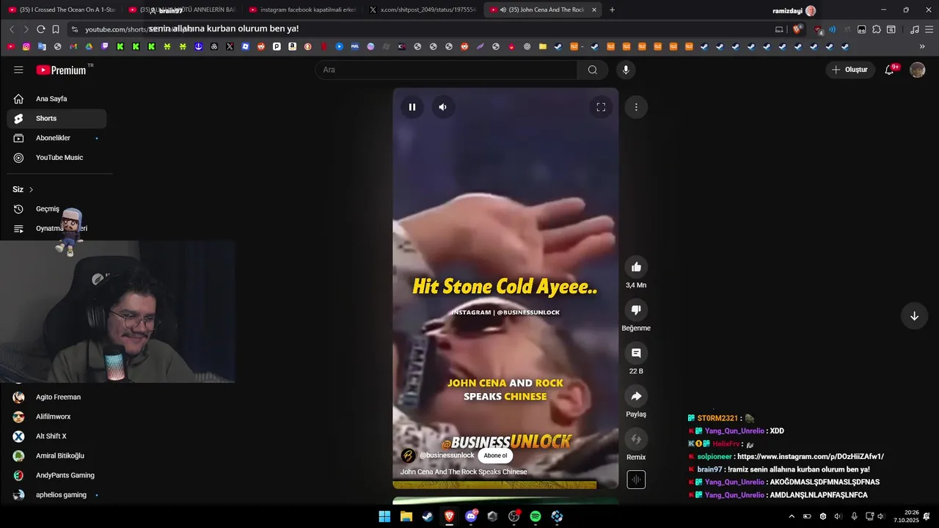
Task: Share the Short via Paylaş
Action: pos(636,396)
